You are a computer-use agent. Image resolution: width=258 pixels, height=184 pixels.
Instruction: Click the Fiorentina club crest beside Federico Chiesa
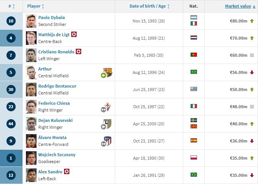tap(108, 107)
